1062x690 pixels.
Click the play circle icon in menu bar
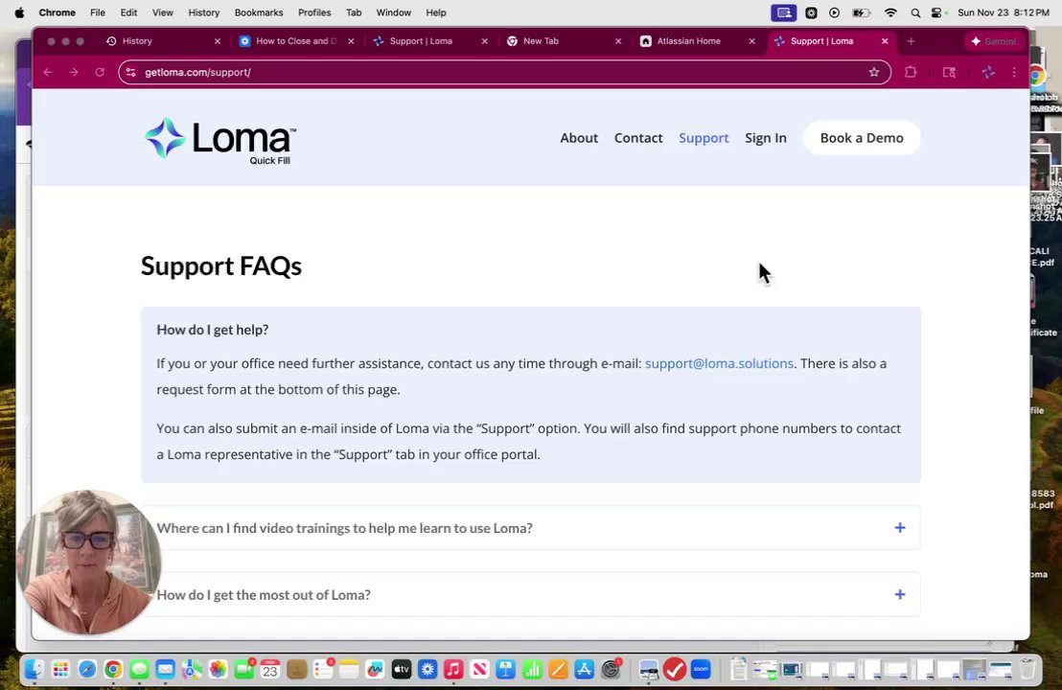[x=835, y=12]
